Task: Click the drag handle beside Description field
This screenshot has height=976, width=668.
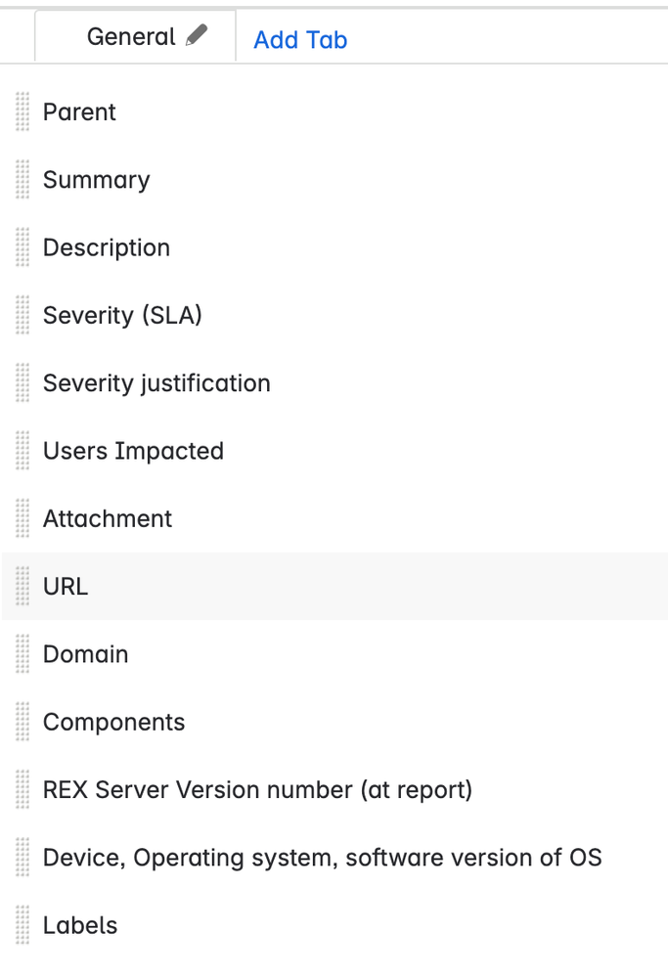Action: [21, 247]
